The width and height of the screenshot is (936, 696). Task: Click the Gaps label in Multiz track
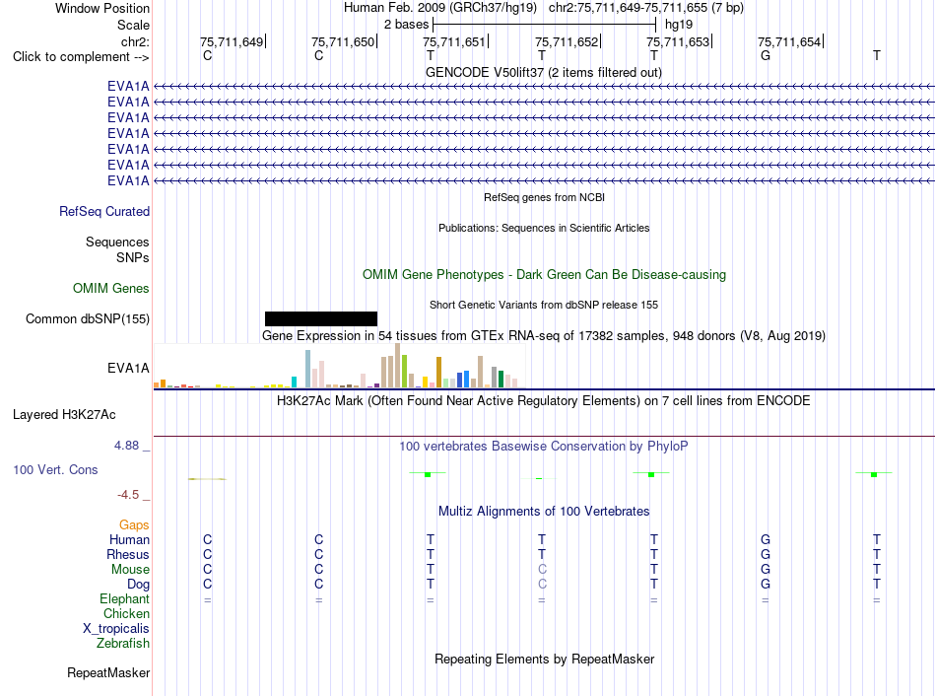point(134,524)
